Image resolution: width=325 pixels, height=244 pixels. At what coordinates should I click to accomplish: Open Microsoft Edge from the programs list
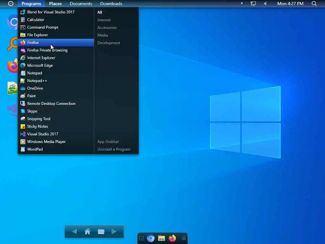tap(56, 65)
